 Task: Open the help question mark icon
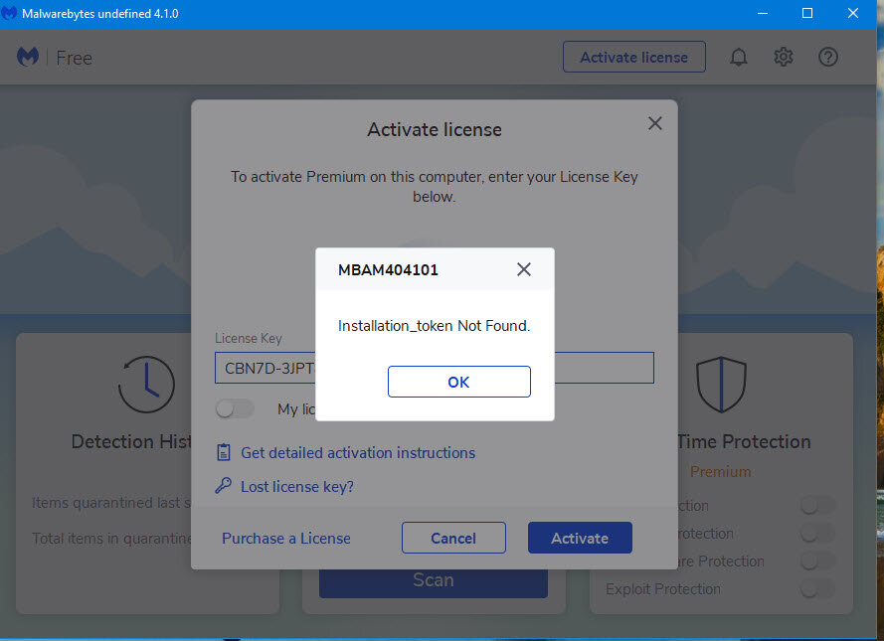(x=827, y=57)
